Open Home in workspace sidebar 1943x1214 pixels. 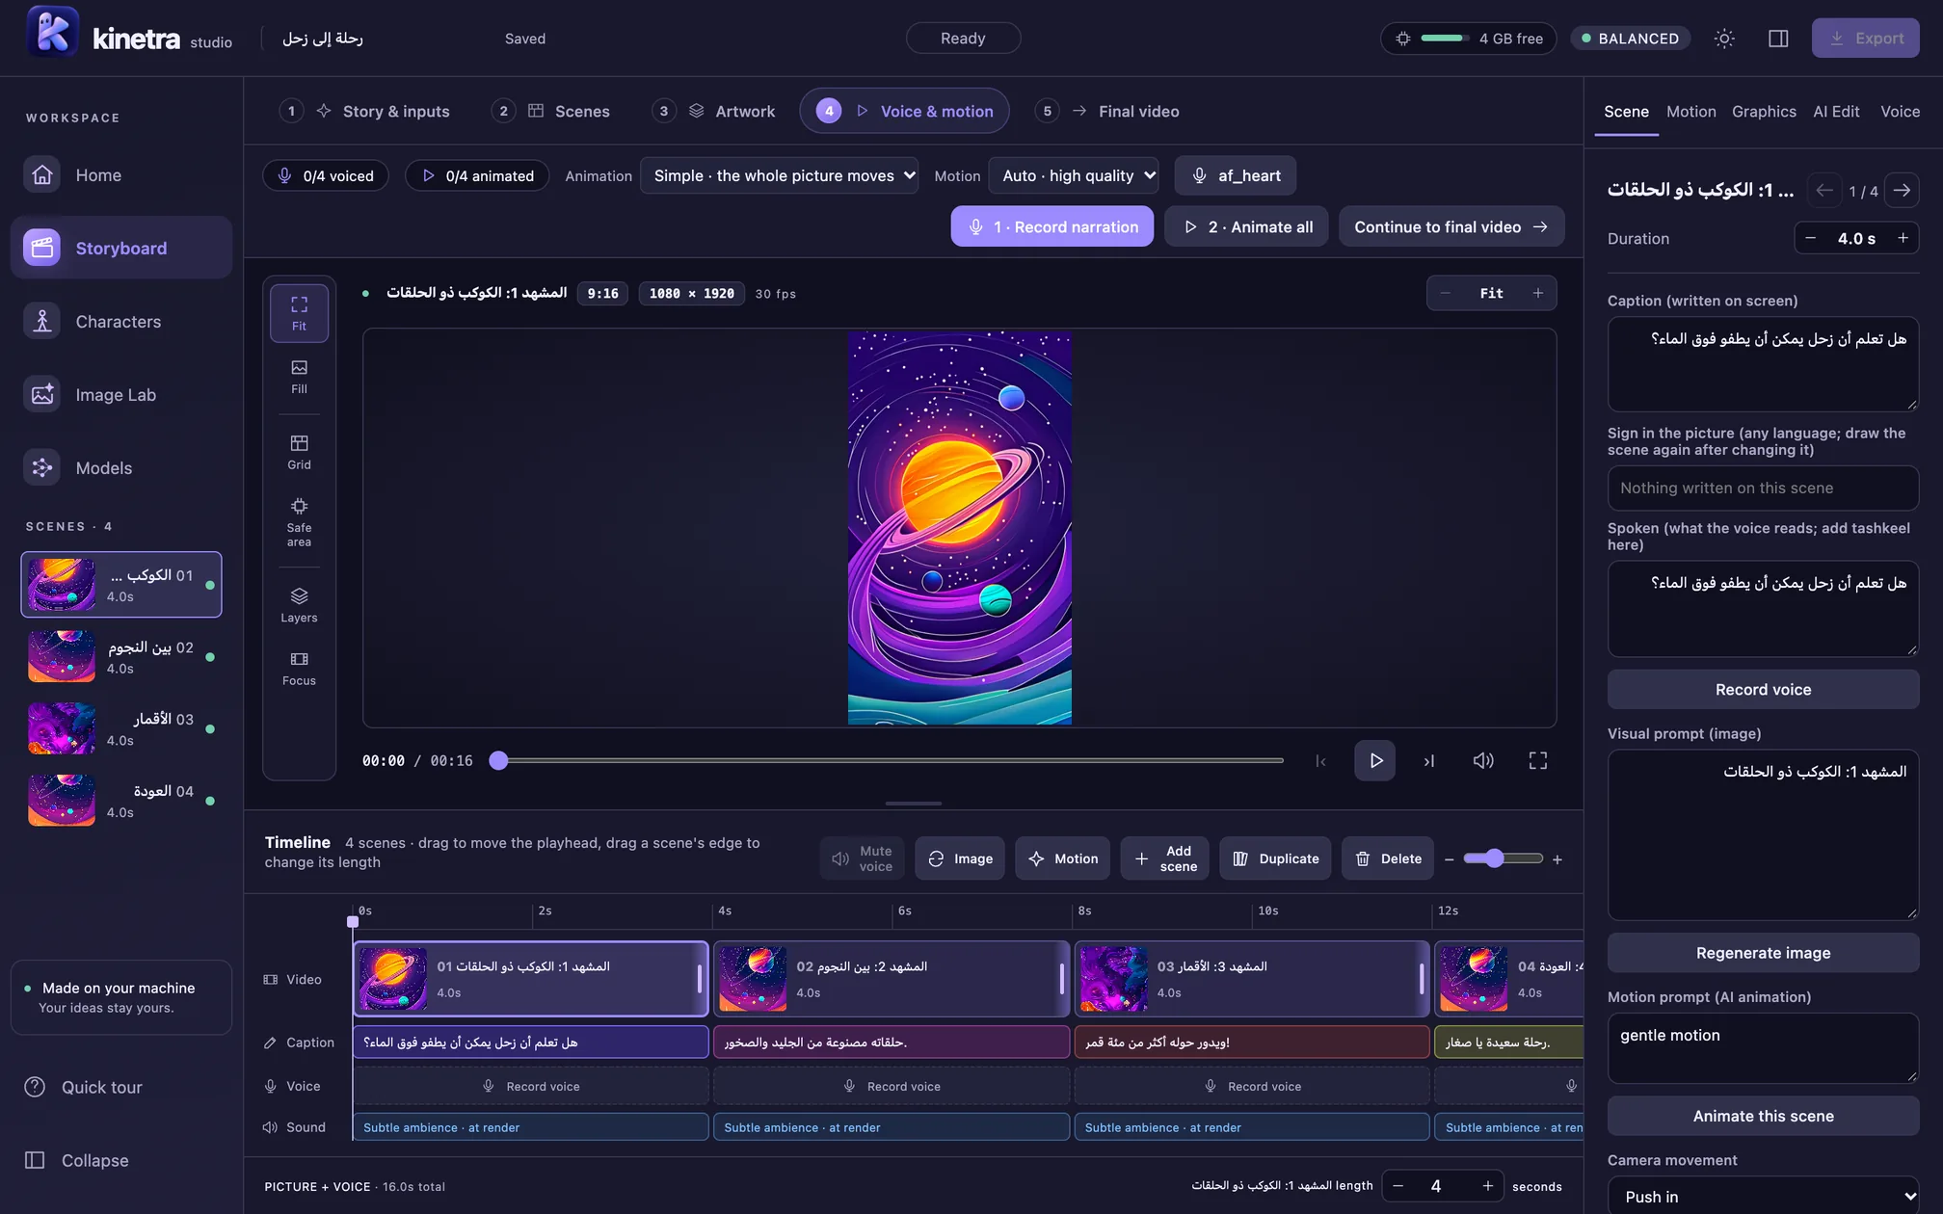click(x=121, y=175)
